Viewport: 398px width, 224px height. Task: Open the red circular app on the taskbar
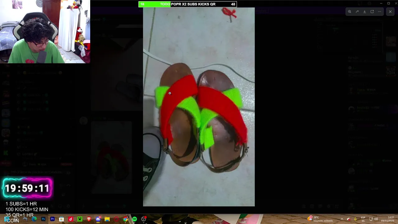[116, 219]
